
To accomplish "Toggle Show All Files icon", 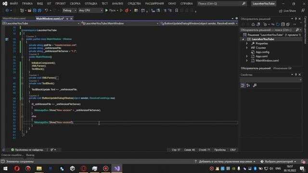I will [288, 25].
